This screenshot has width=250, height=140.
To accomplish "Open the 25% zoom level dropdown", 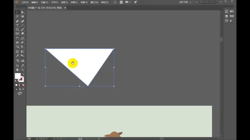I will pyautogui.click(x=37, y=139).
